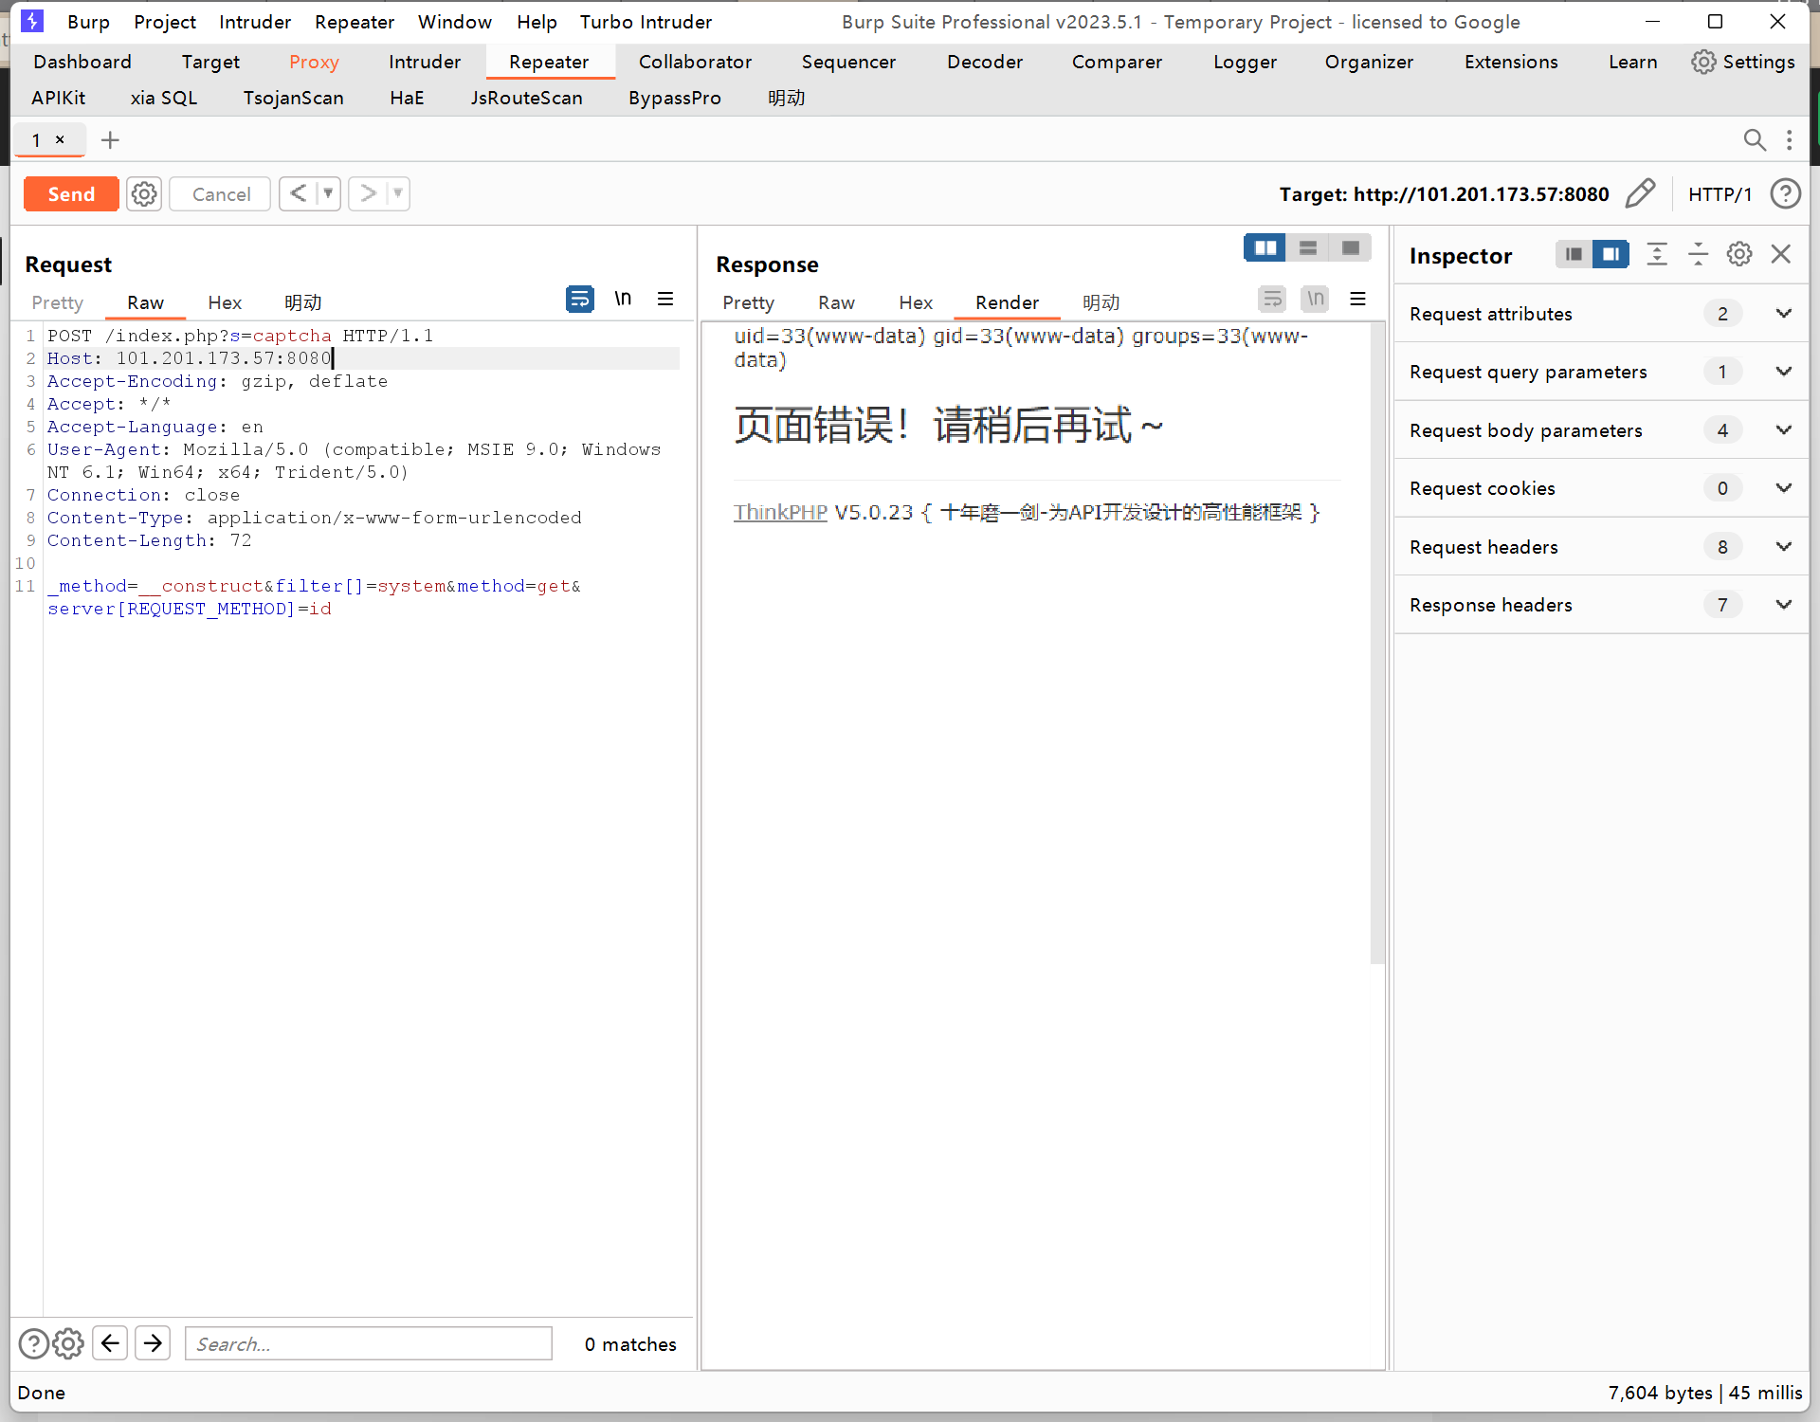The image size is (1820, 1422).
Task: Add a new Repeater tab with plus
Action: pos(110,140)
